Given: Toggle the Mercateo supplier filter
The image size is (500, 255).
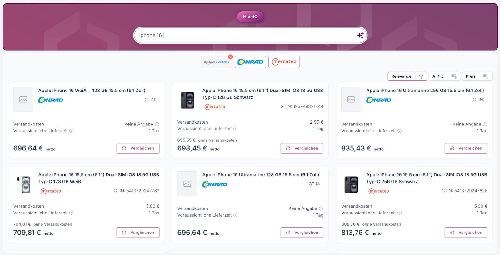Looking at the screenshot, I should point(284,62).
